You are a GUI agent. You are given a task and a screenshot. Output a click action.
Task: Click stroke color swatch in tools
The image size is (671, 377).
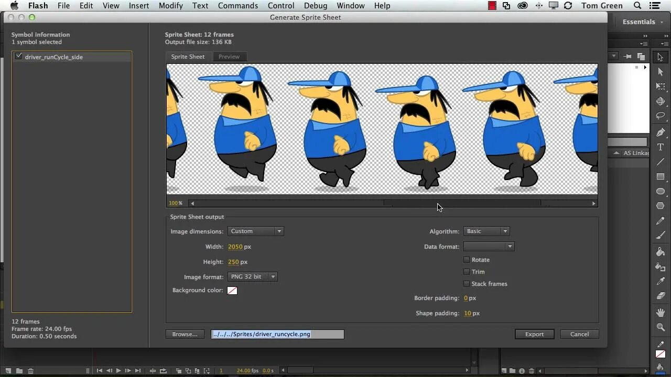[661, 354]
